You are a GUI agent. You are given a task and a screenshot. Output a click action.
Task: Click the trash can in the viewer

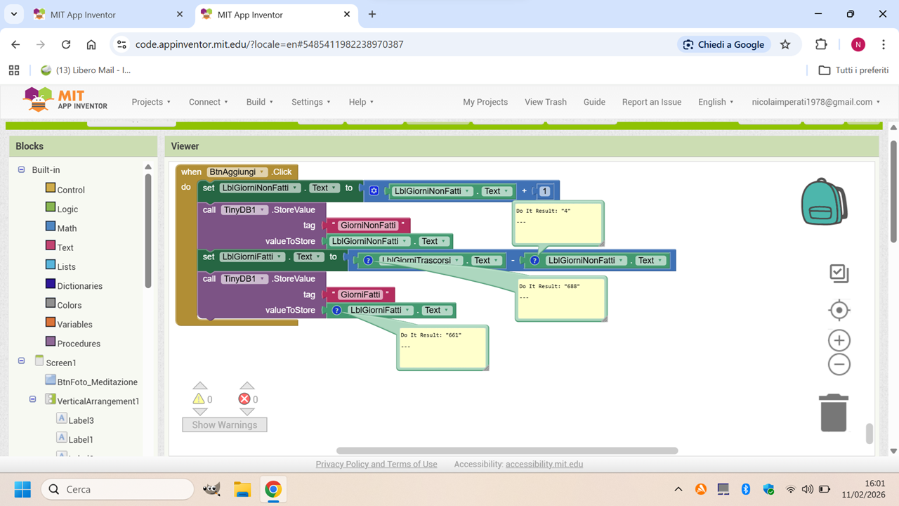834,413
